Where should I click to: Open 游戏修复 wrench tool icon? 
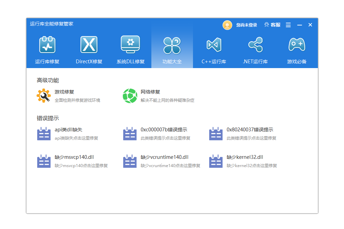43,96
